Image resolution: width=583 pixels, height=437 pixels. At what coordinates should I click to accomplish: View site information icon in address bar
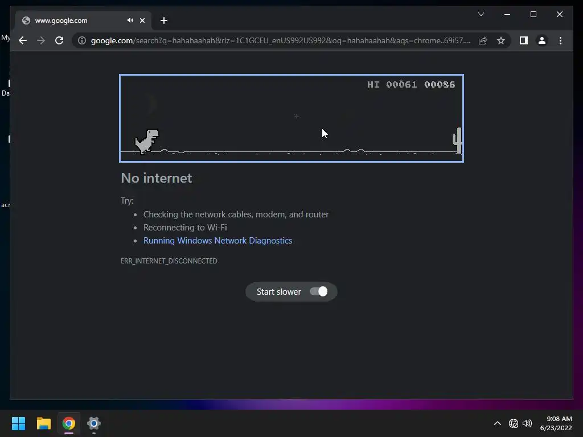coord(82,40)
